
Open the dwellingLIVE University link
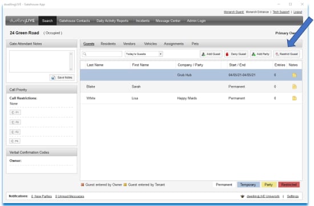pos(263,196)
